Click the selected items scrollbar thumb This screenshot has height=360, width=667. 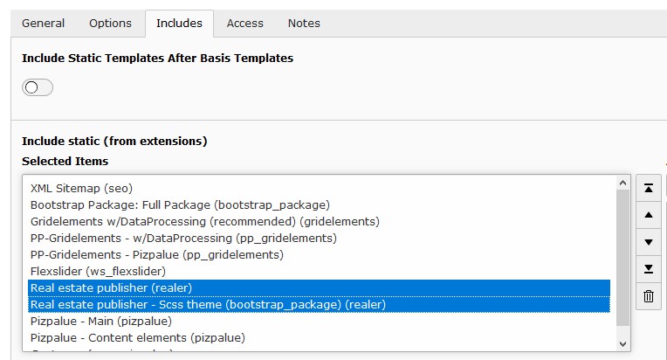tap(622, 258)
